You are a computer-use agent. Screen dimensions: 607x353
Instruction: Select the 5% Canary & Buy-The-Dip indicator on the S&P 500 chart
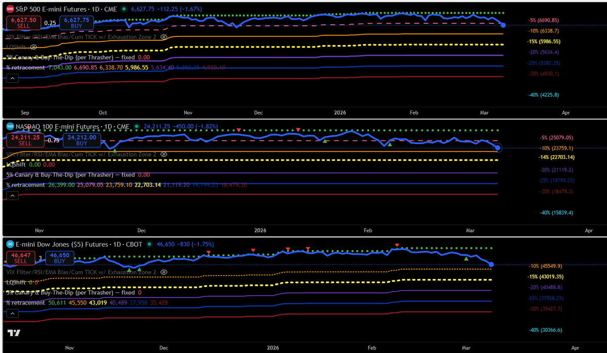pyautogui.click(x=70, y=58)
